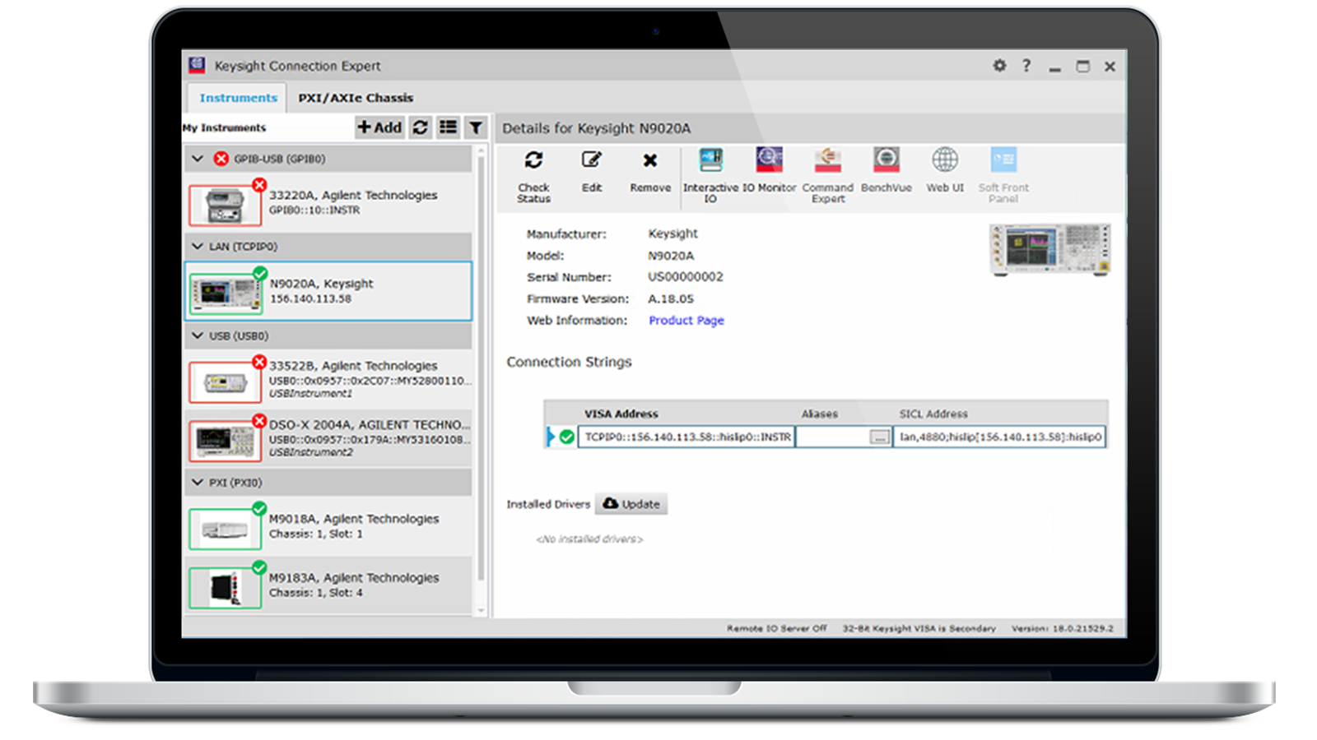Rescan instruments with the refresh icon
The image size is (1317, 740).
421,127
